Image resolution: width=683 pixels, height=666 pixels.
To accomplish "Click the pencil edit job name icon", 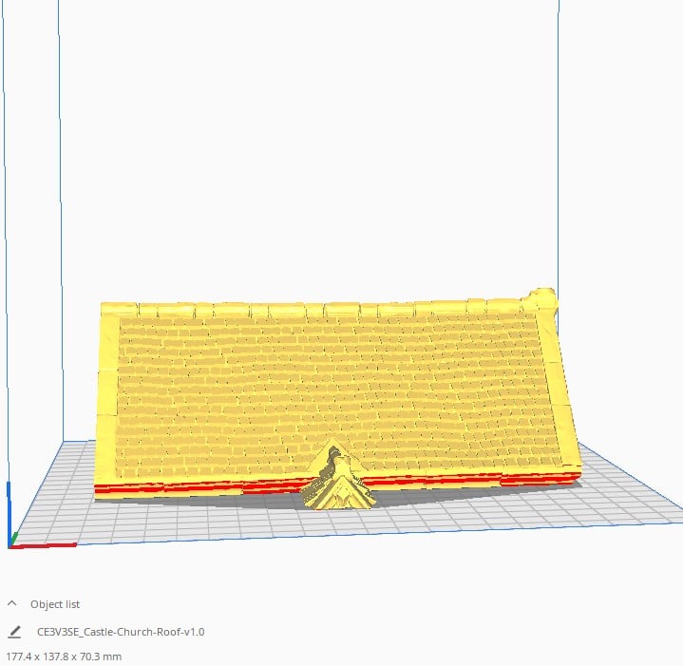I will pyautogui.click(x=14, y=631).
